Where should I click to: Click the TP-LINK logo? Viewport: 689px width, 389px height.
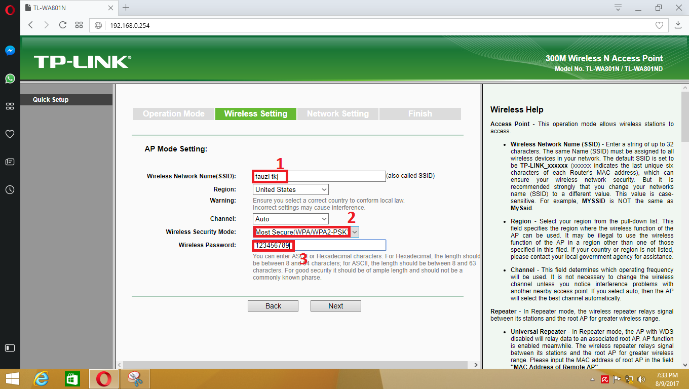click(82, 62)
